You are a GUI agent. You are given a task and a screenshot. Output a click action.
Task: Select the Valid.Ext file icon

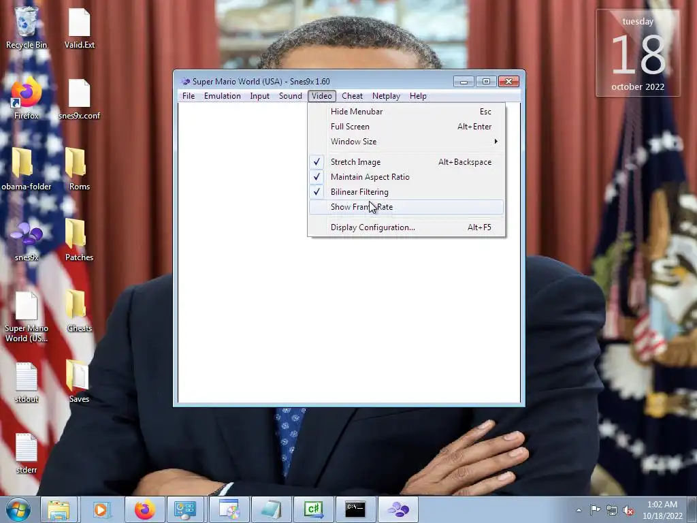point(79,27)
